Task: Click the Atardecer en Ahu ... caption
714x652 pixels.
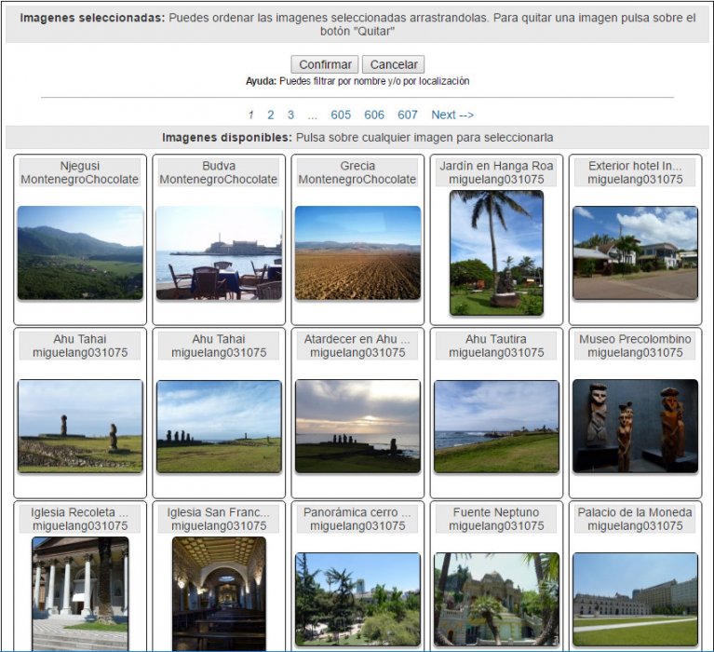Action: [x=357, y=346]
